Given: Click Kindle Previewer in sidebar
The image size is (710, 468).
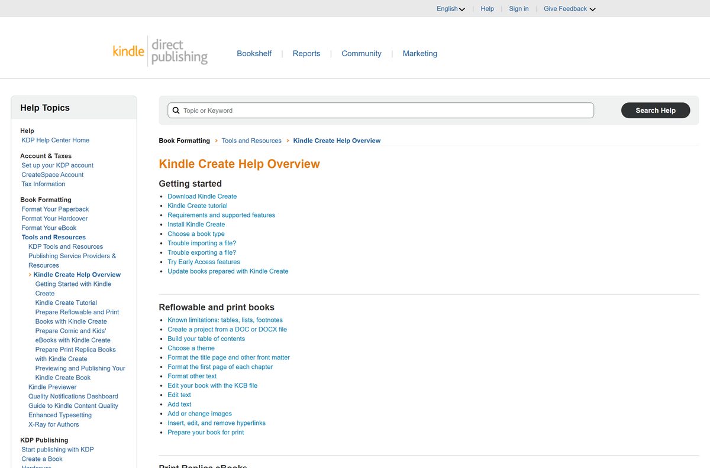Looking at the screenshot, I should pos(53,387).
